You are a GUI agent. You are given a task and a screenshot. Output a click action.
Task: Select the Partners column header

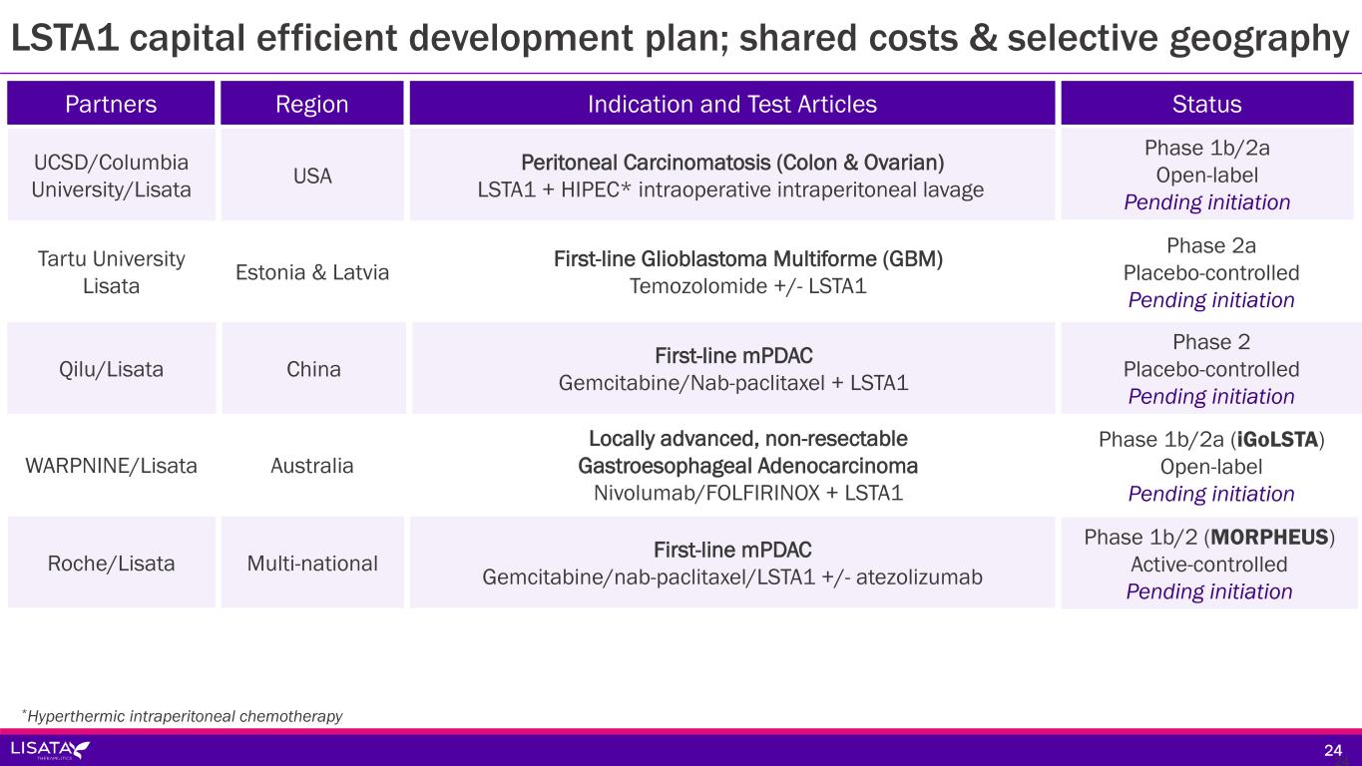[111, 104]
